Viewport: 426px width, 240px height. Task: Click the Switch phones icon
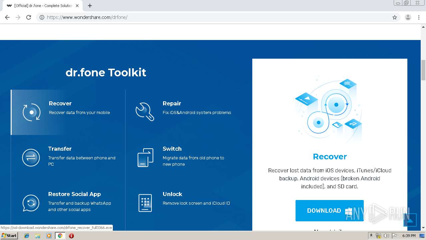click(145, 157)
